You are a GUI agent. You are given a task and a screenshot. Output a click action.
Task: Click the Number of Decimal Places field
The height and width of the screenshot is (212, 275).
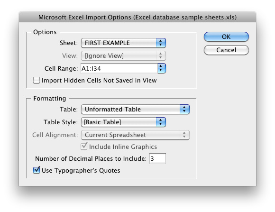(157, 158)
